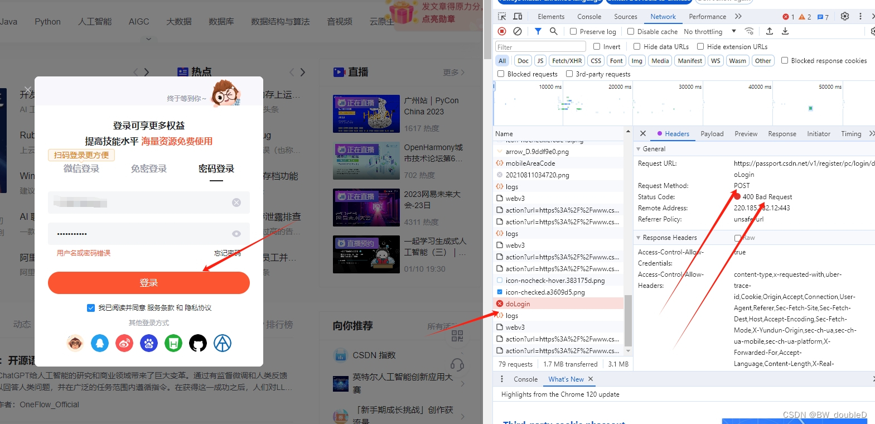Select the DevTools inspect element icon
The image size is (875, 424).
(502, 16)
